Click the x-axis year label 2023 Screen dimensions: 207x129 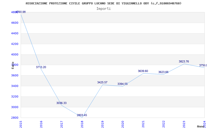tap(184, 124)
